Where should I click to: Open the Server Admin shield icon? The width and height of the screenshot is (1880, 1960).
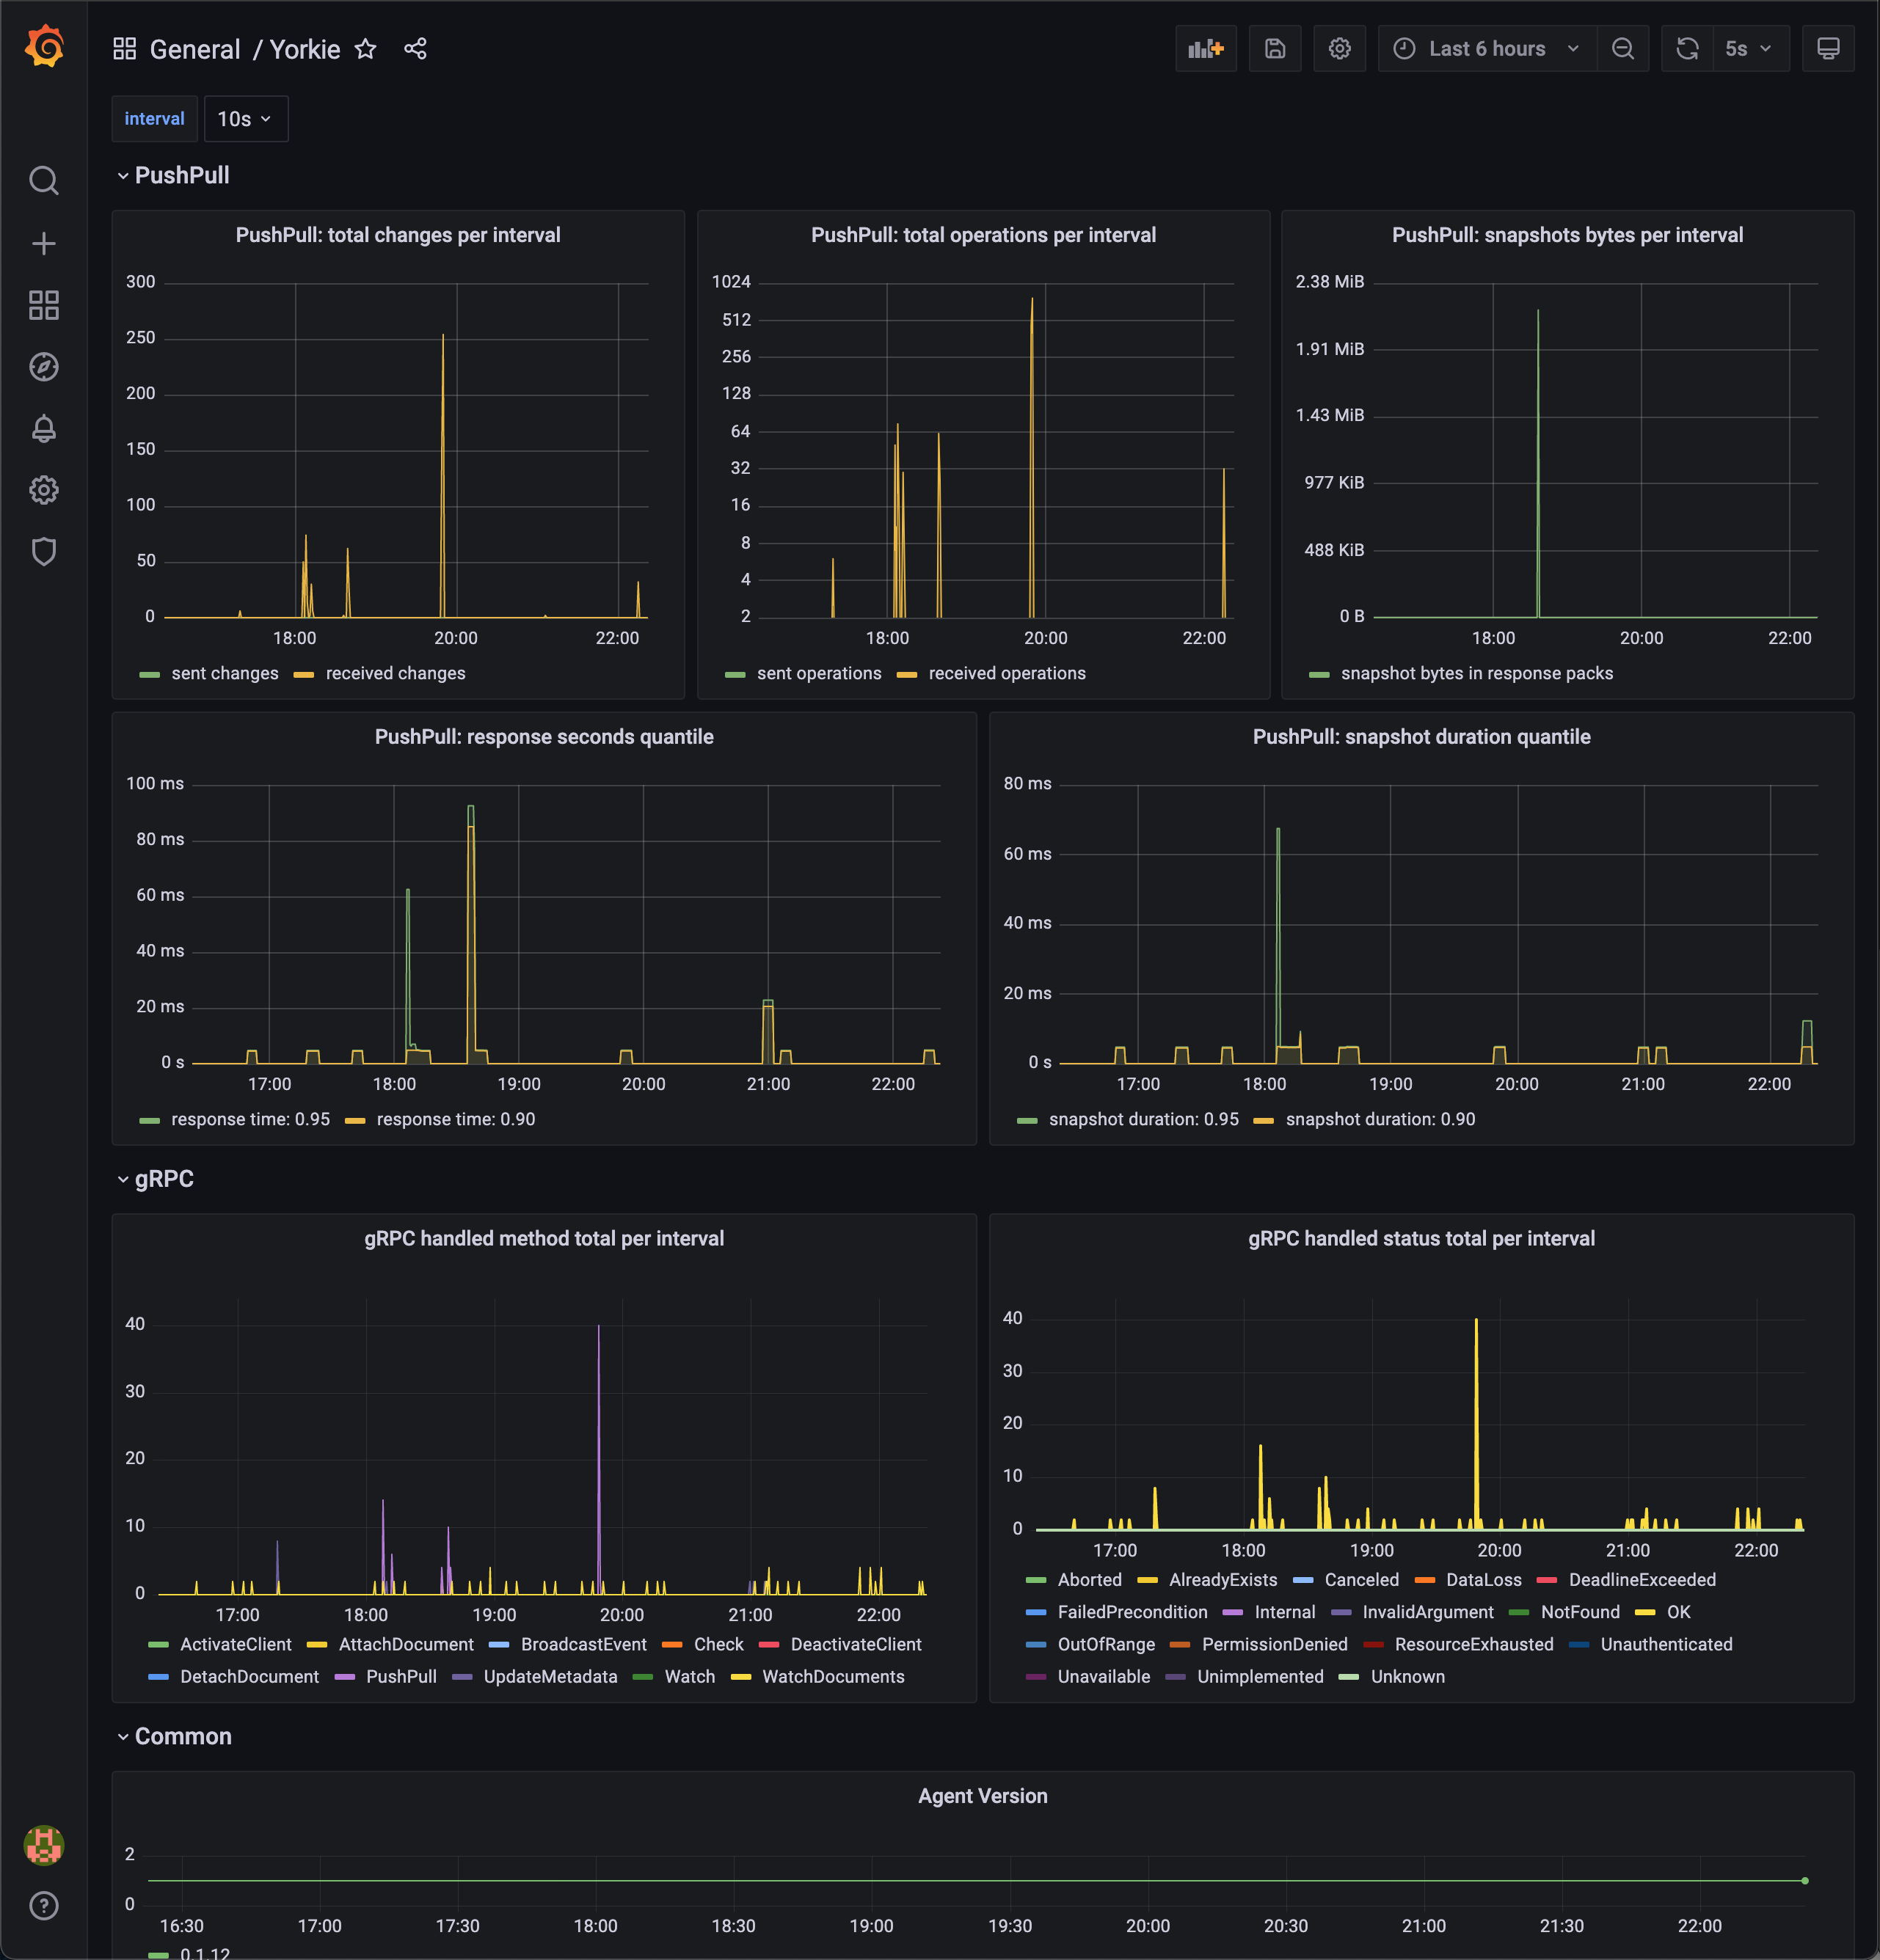pos(44,551)
